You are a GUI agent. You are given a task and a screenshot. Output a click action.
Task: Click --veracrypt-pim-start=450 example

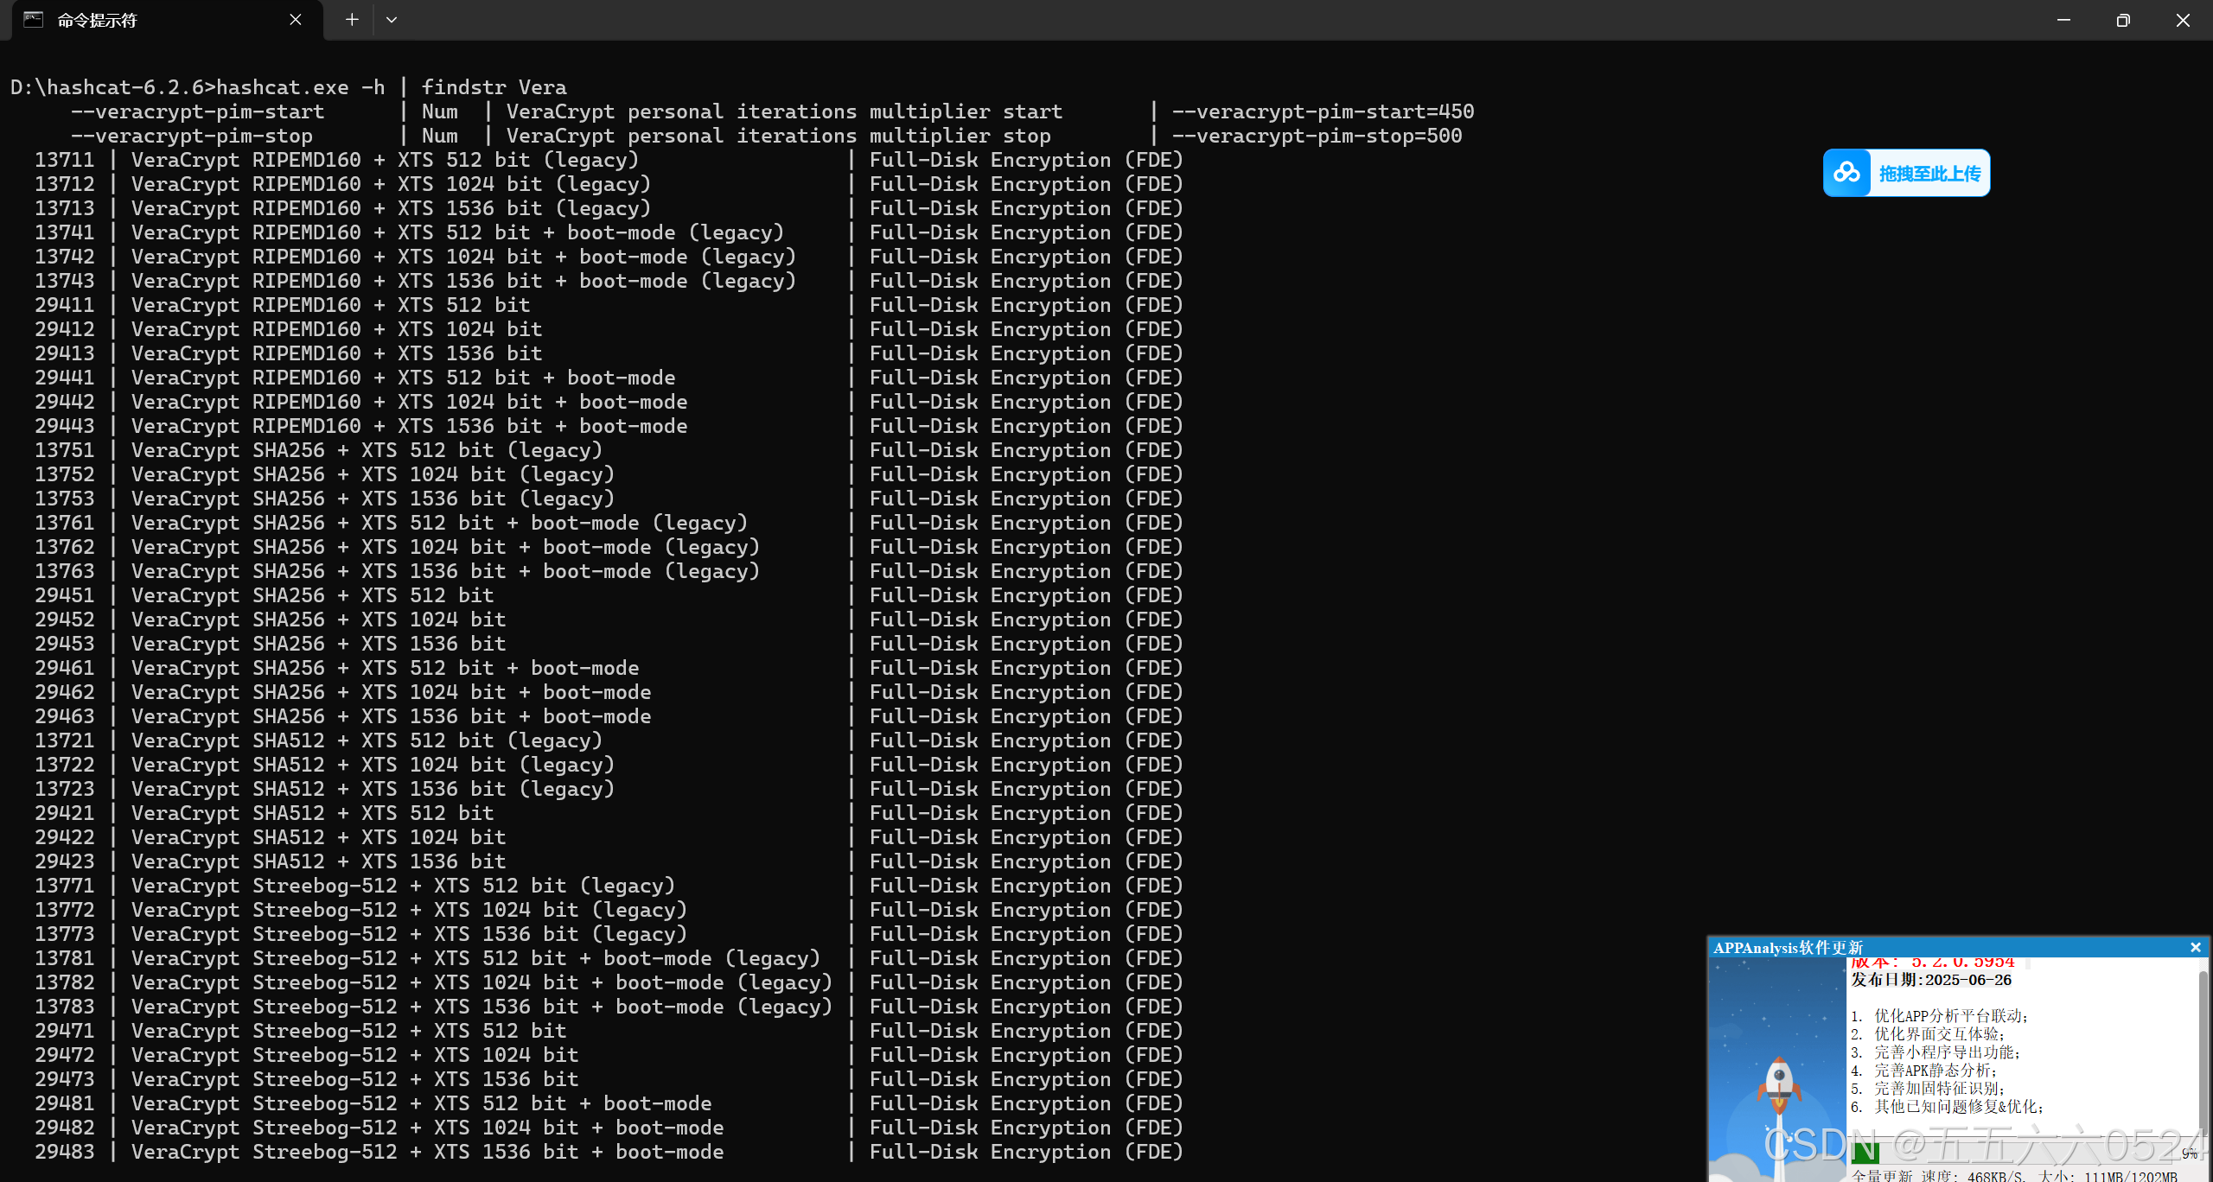pyautogui.click(x=1323, y=111)
